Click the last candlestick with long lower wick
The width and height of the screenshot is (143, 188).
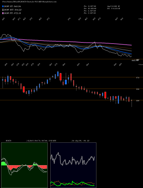tap(132, 103)
